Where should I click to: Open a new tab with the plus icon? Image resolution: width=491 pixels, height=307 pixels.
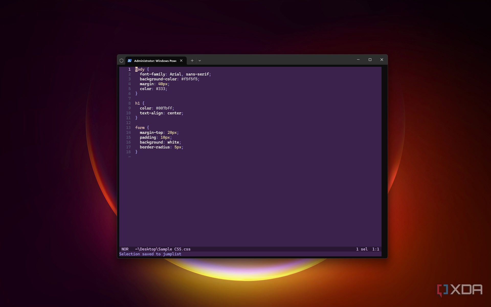coord(192,61)
